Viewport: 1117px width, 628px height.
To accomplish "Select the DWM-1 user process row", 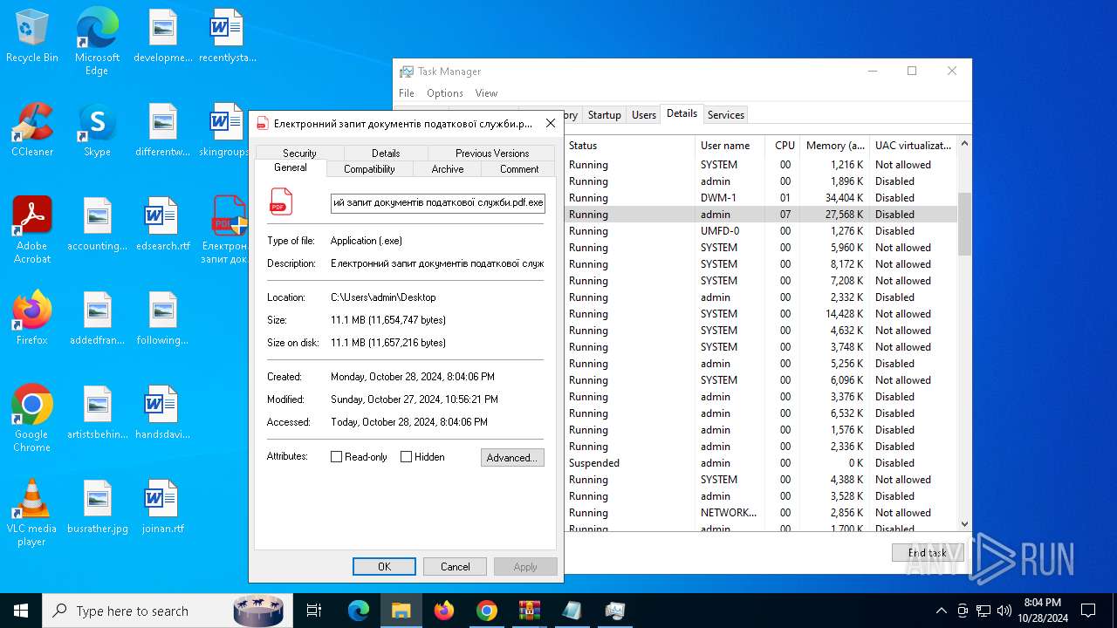I will point(761,198).
